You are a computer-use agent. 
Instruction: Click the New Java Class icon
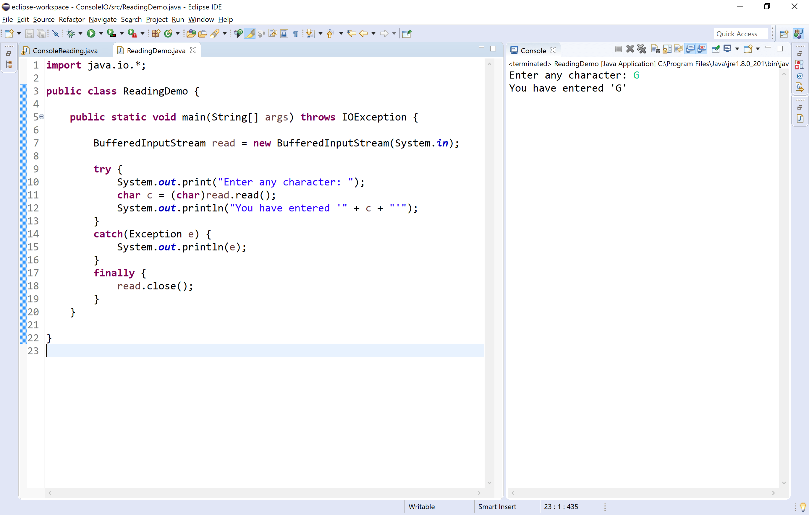click(x=168, y=33)
